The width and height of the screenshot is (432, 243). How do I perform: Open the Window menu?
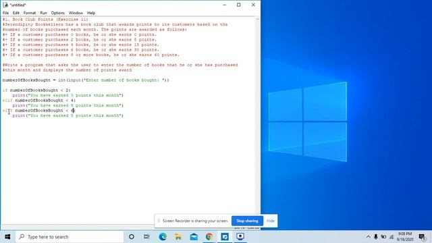click(76, 13)
